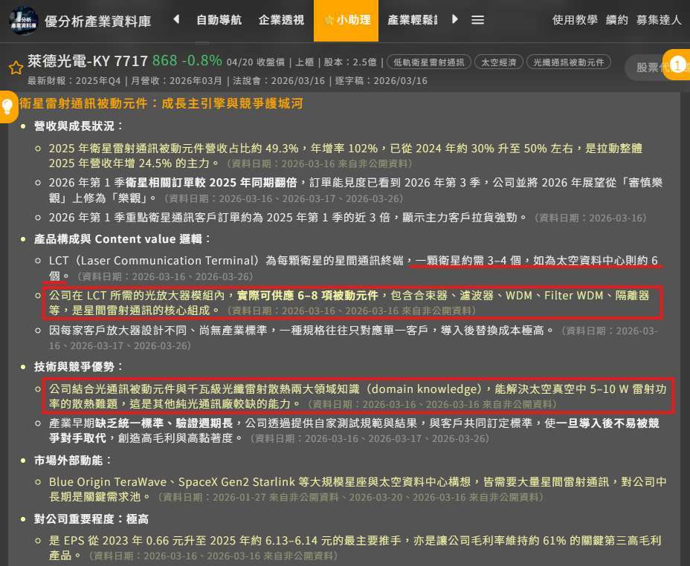Click the 續約 link
690x566 pixels.
[617, 20]
